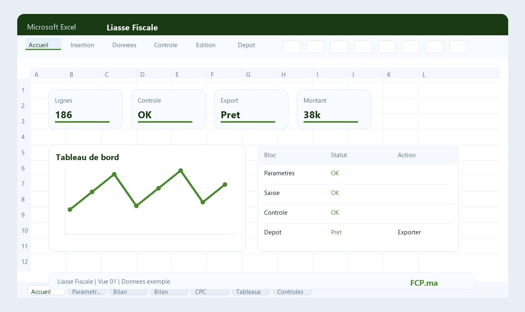
Task: Click the Statut column header in table
Action: 339,155
